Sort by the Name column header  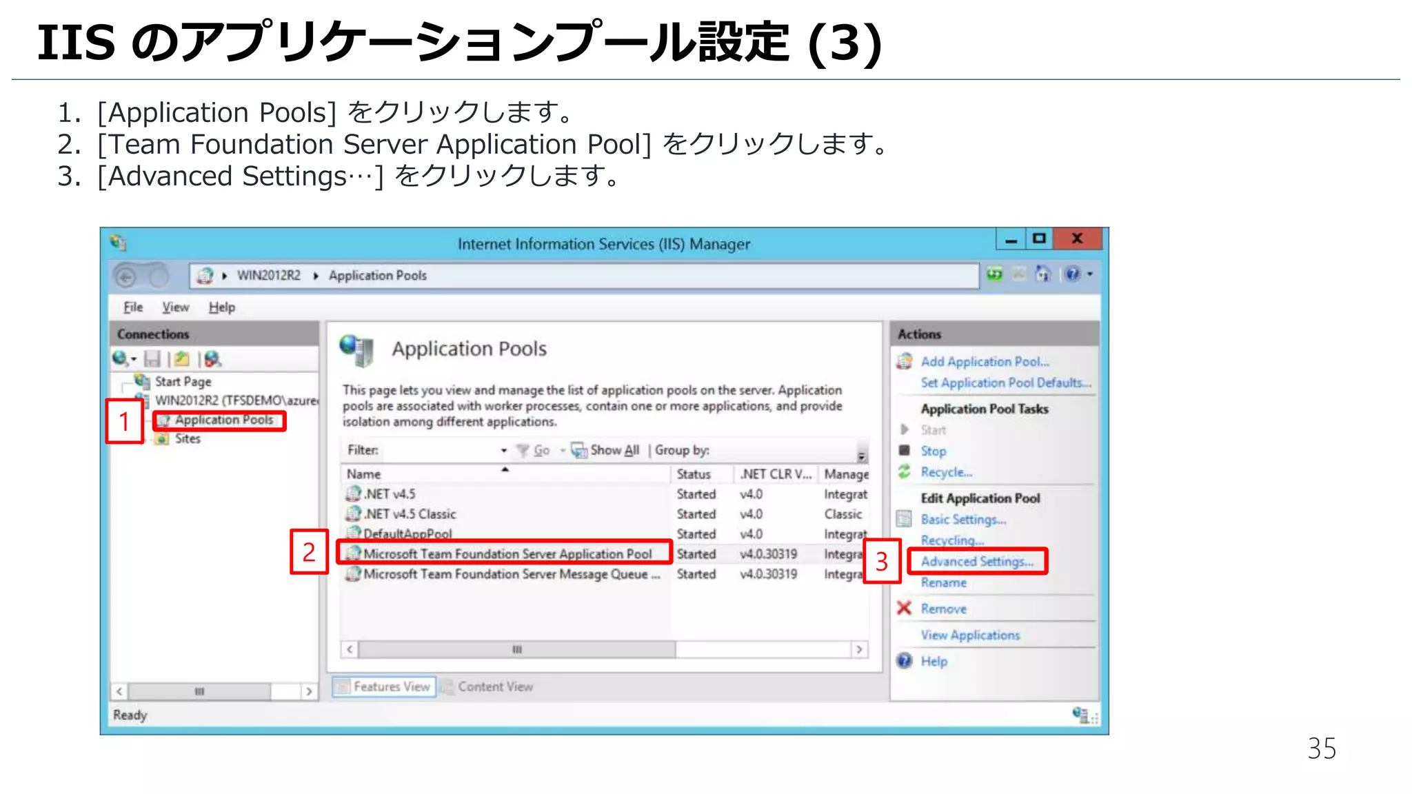coord(505,474)
